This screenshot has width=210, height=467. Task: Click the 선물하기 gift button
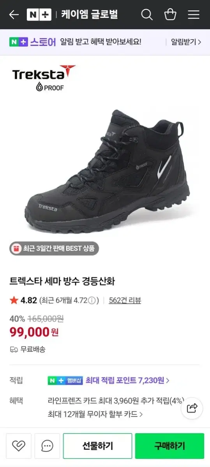pyautogui.click(x=97, y=446)
